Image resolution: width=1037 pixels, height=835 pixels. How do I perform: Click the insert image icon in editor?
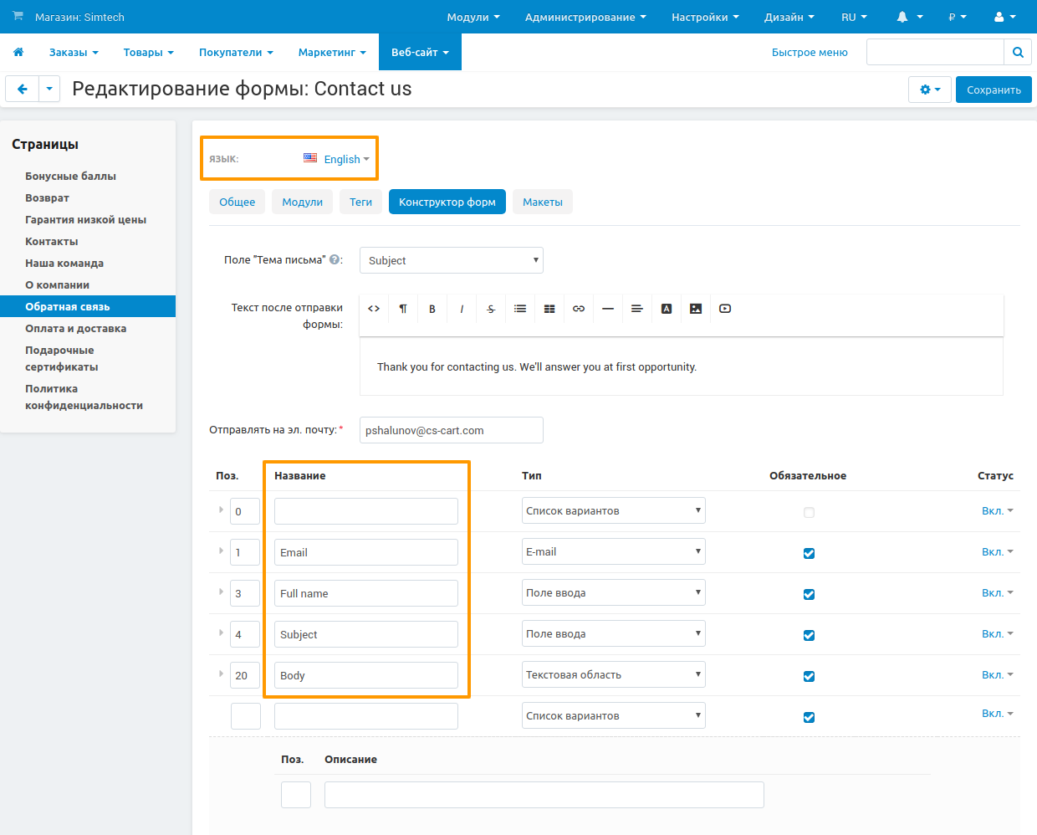[696, 309]
